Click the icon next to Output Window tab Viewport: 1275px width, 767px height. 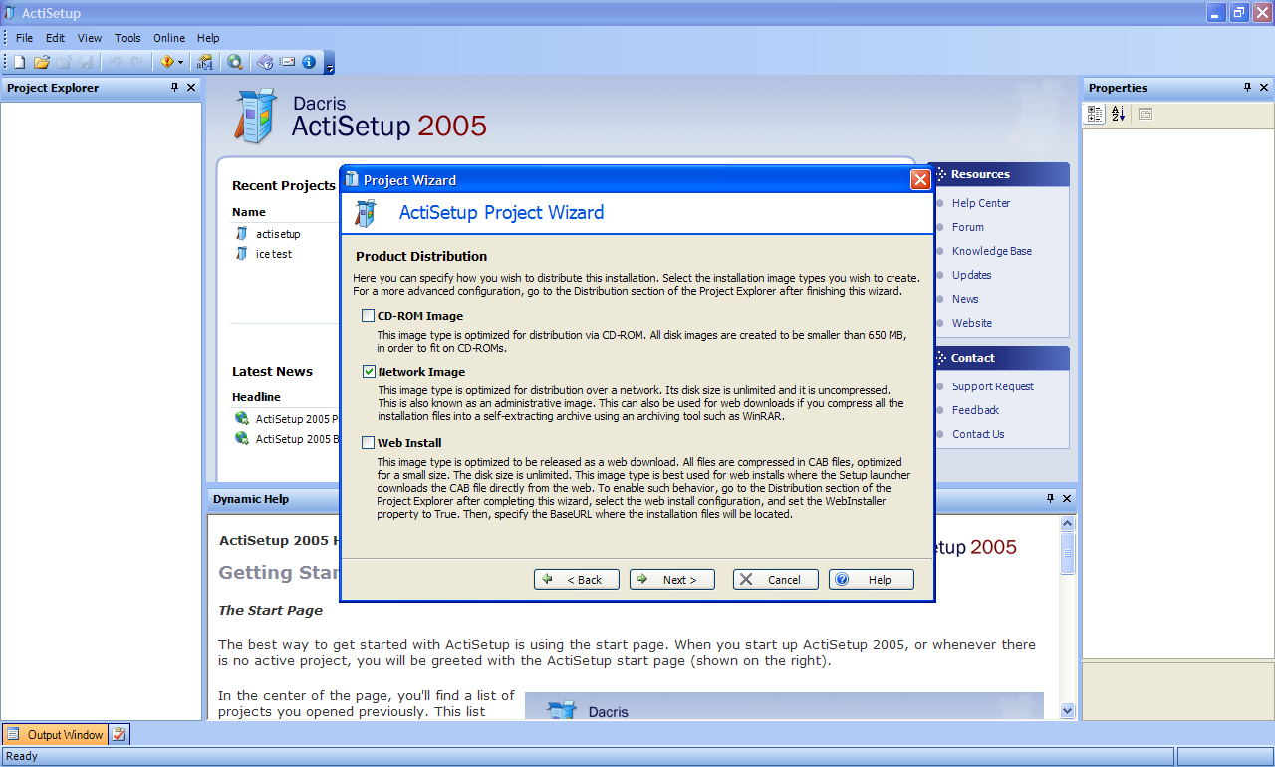(119, 735)
